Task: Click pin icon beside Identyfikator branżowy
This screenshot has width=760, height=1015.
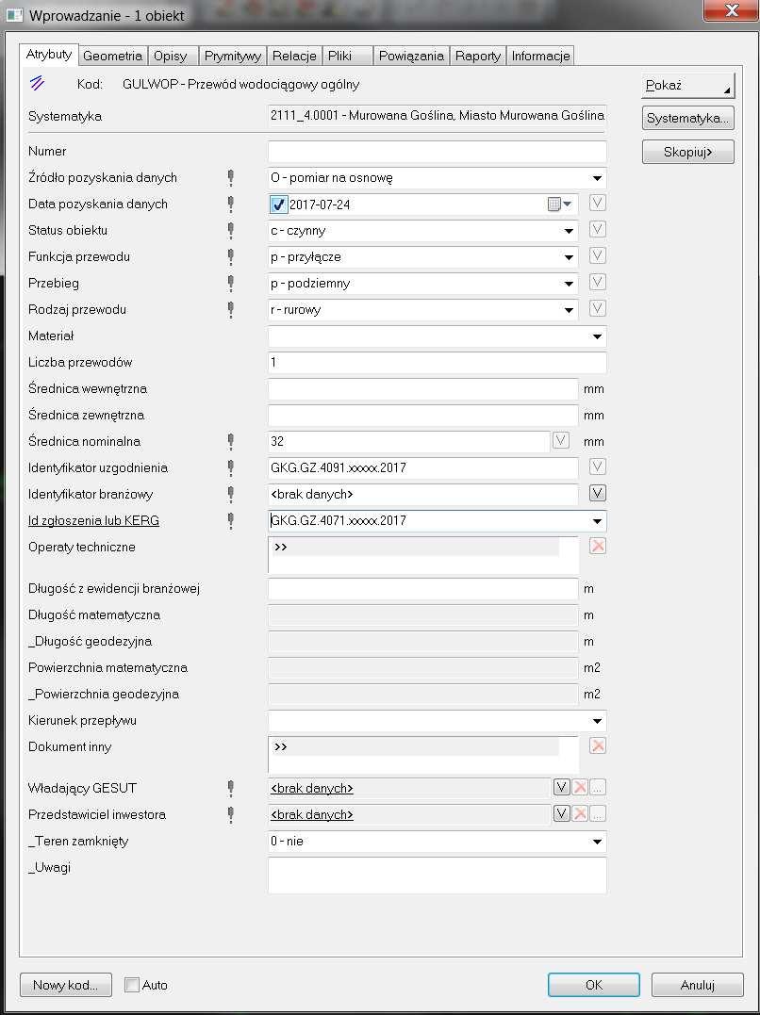Action: 230,495
